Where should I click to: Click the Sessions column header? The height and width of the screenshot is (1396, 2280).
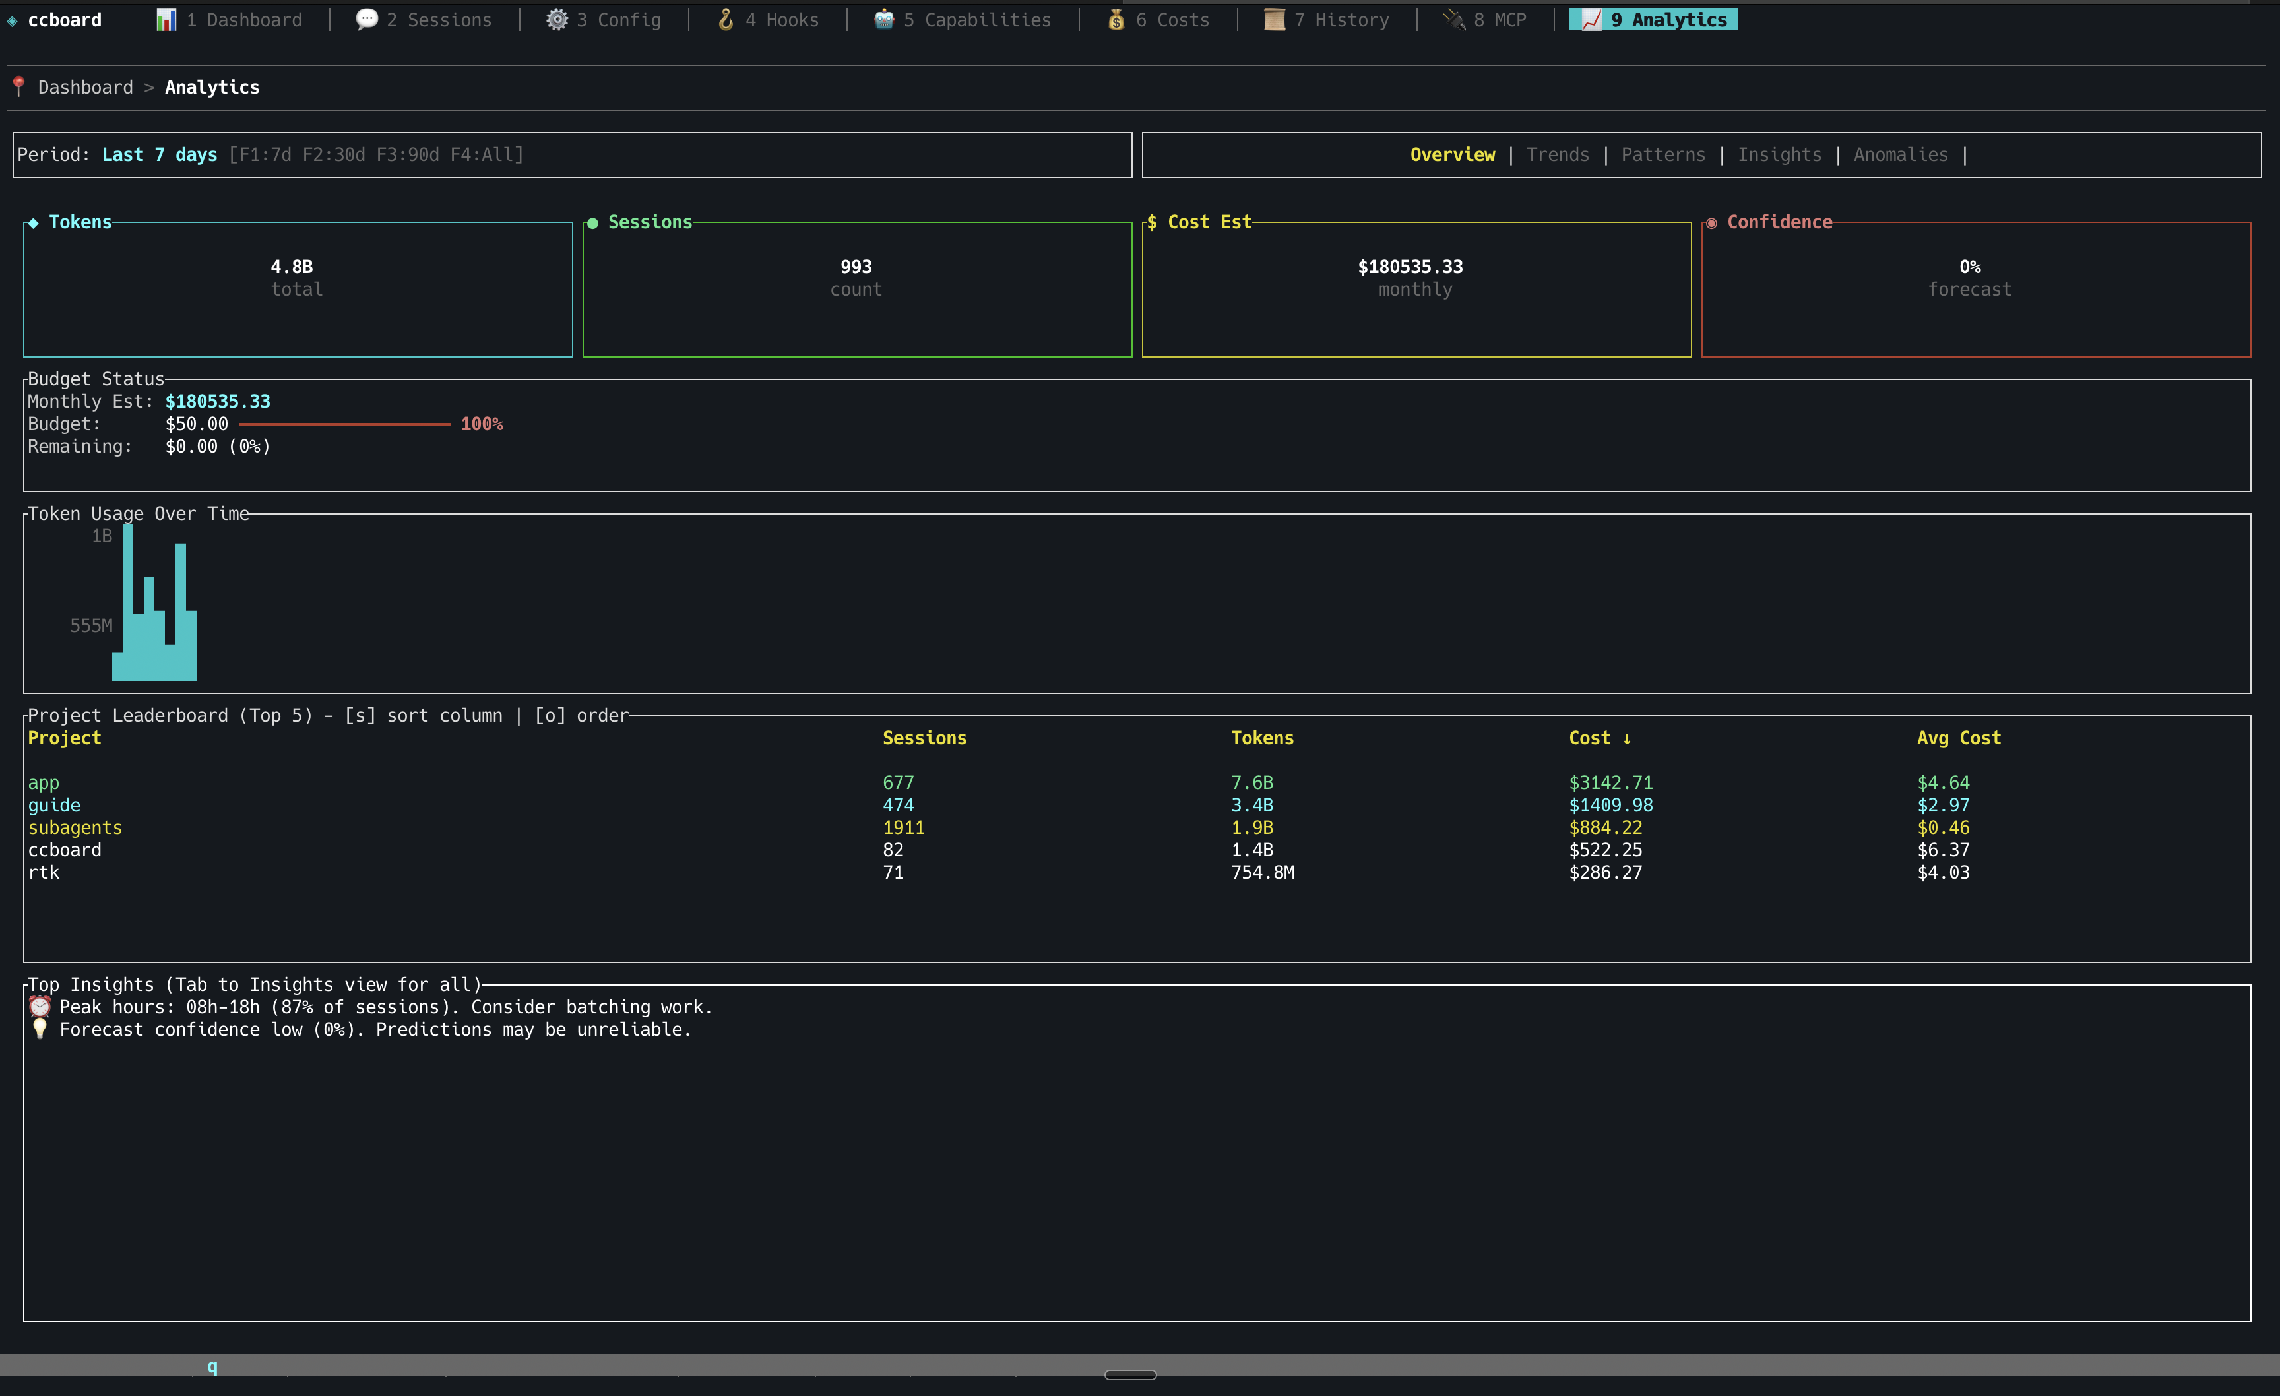[924, 738]
